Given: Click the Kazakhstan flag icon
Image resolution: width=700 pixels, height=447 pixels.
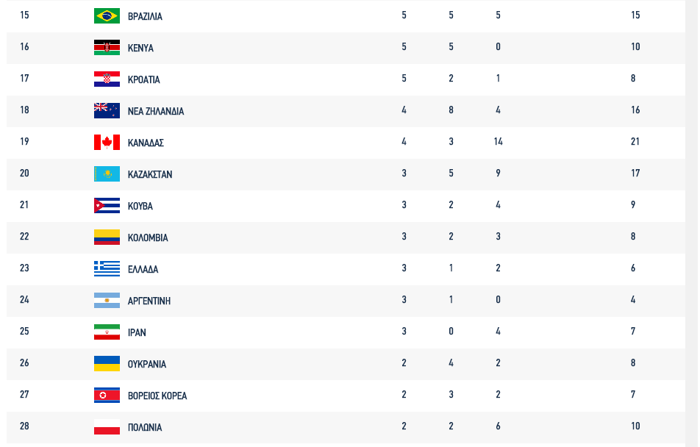Looking at the screenshot, I should pyautogui.click(x=107, y=174).
